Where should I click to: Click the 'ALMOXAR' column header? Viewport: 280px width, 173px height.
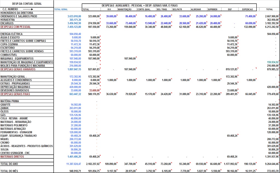[x=196, y=10]
